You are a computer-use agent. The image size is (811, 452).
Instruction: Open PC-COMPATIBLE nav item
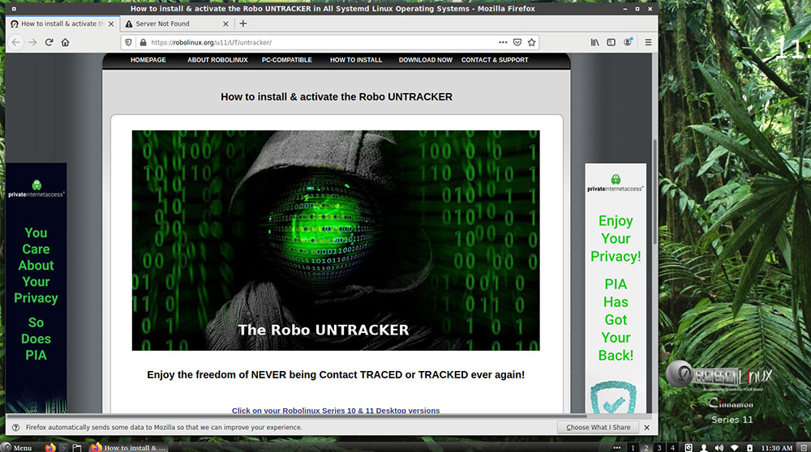coord(286,60)
